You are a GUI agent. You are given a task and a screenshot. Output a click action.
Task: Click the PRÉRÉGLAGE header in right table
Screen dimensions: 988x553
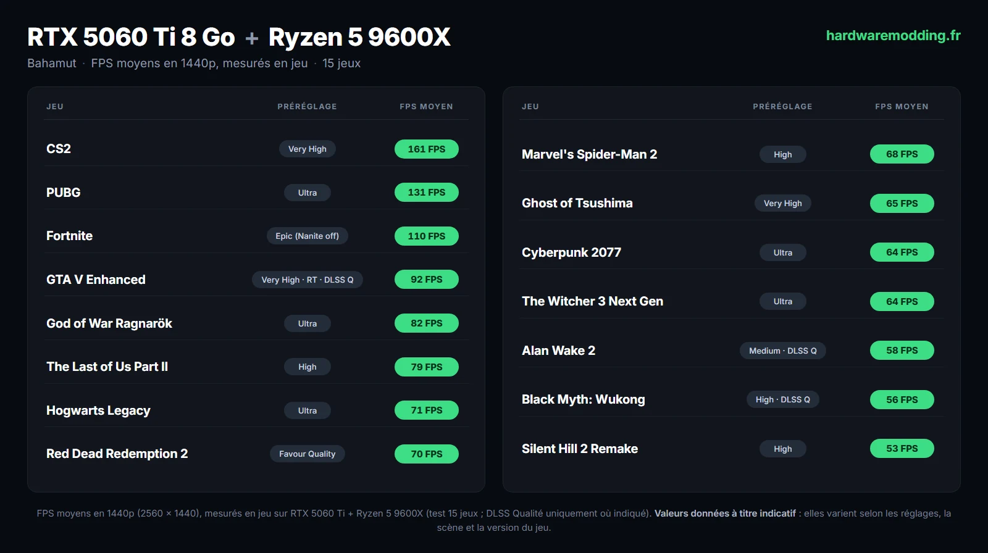783,106
